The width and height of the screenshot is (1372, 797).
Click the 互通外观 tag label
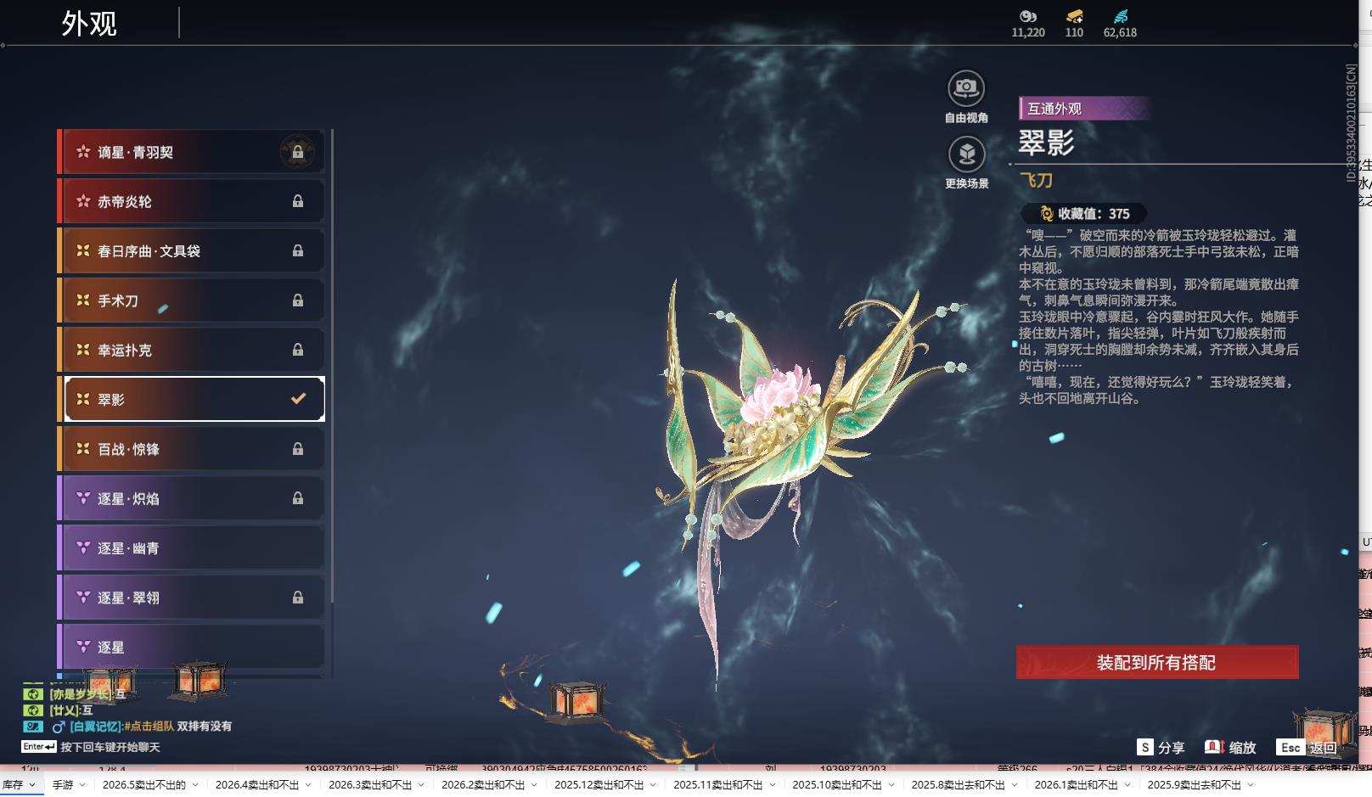pyautogui.click(x=1084, y=109)
